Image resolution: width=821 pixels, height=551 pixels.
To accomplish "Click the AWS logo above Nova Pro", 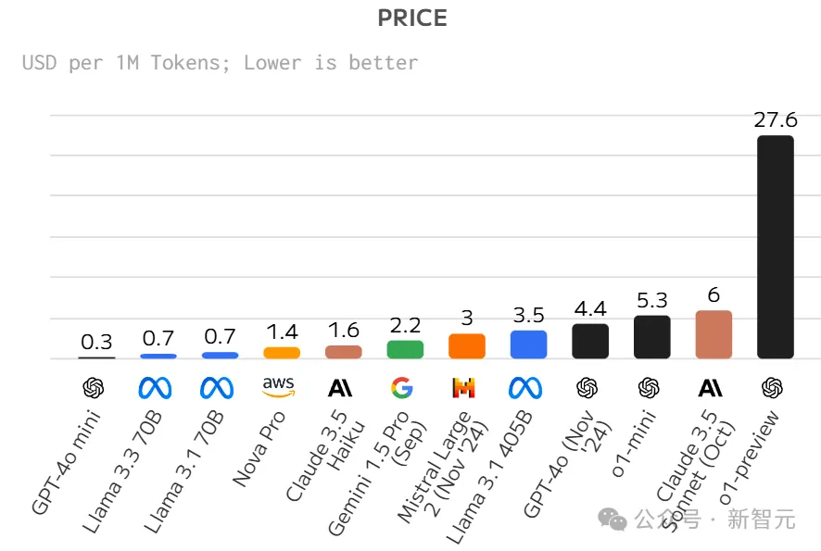I will tap(279, 387).
